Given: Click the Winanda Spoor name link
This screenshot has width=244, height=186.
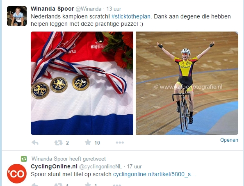Looking at the screenshot, I should point(52,9).
